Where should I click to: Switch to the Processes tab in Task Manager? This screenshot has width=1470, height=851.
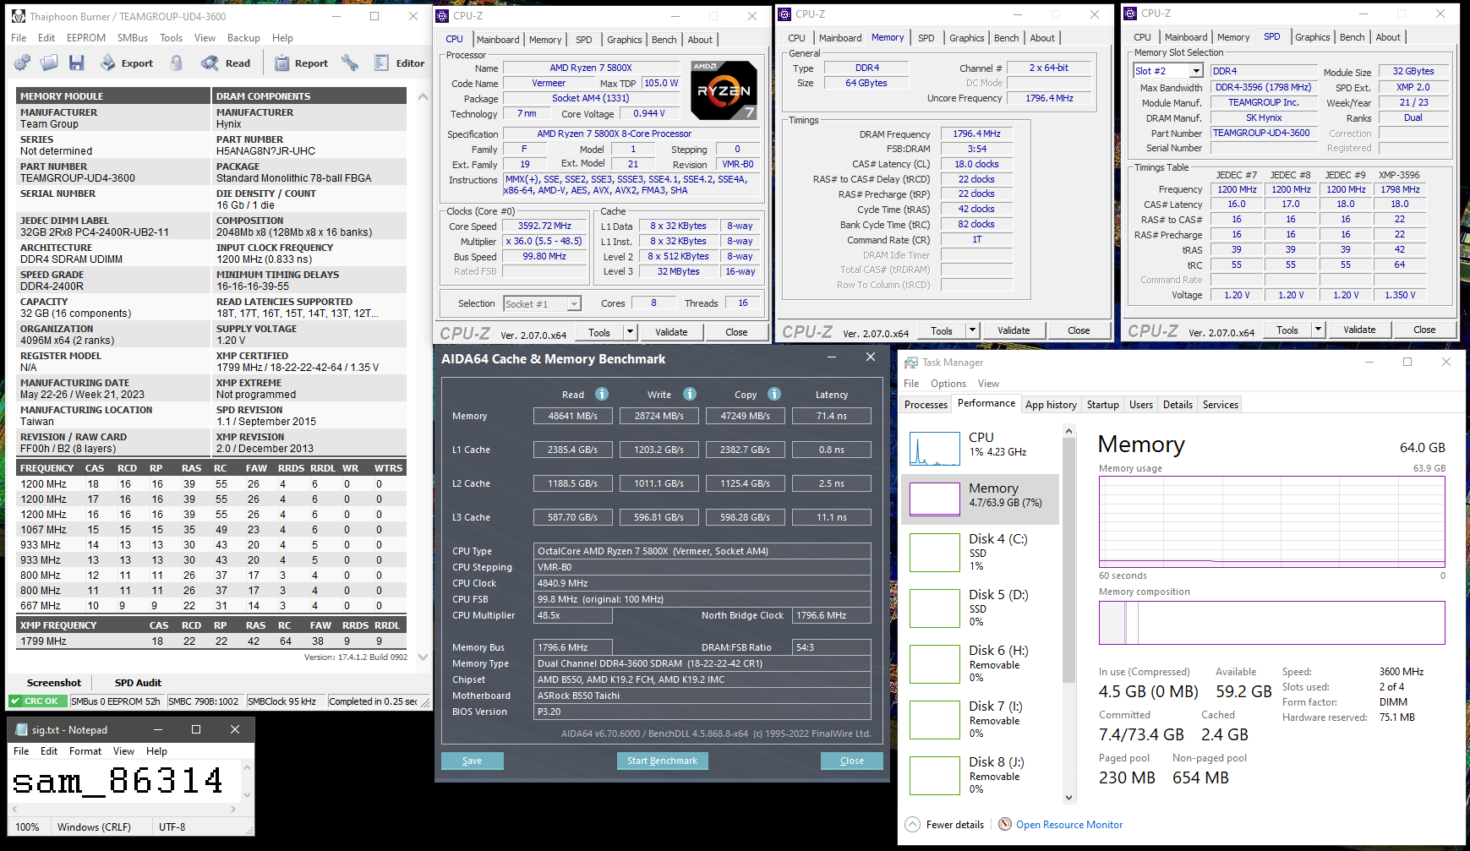click(x=926, y=405)
